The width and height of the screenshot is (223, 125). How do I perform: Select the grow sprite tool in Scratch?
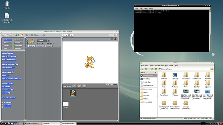pyautogui.click(x=69, y=35)
